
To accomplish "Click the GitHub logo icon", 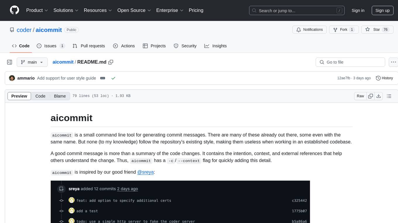I will click(14, 10).
